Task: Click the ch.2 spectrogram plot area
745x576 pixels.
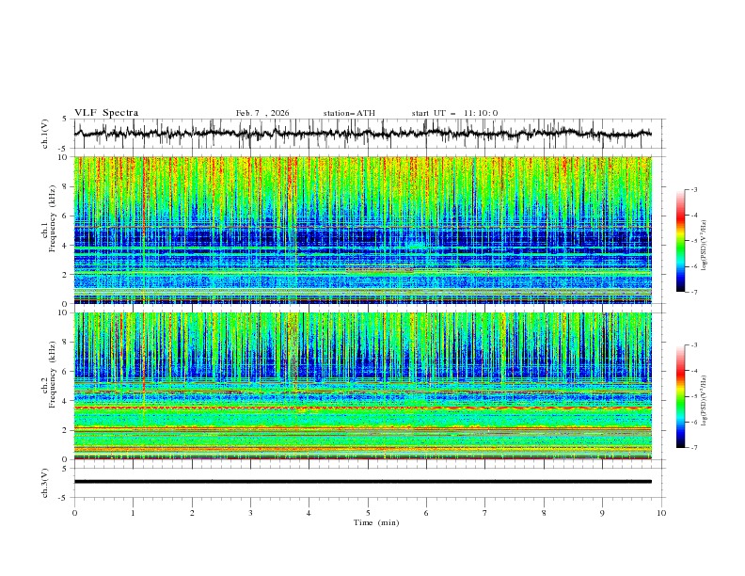Action: coord(363,386)
